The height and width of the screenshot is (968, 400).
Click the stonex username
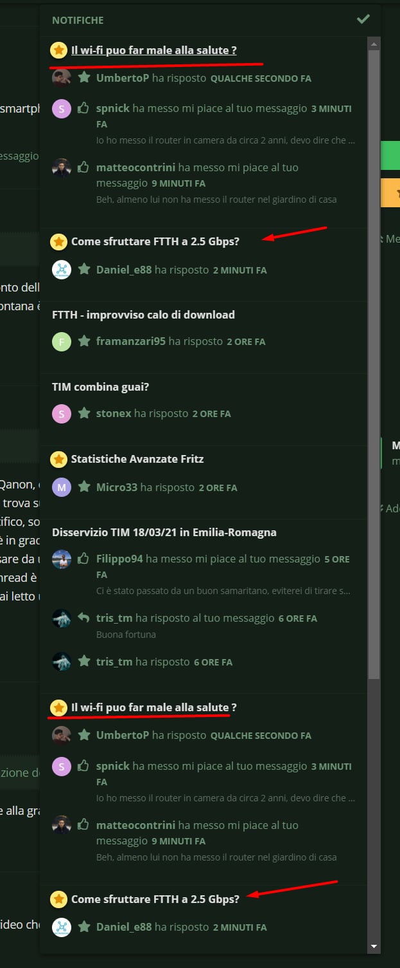tap(114, 413)
